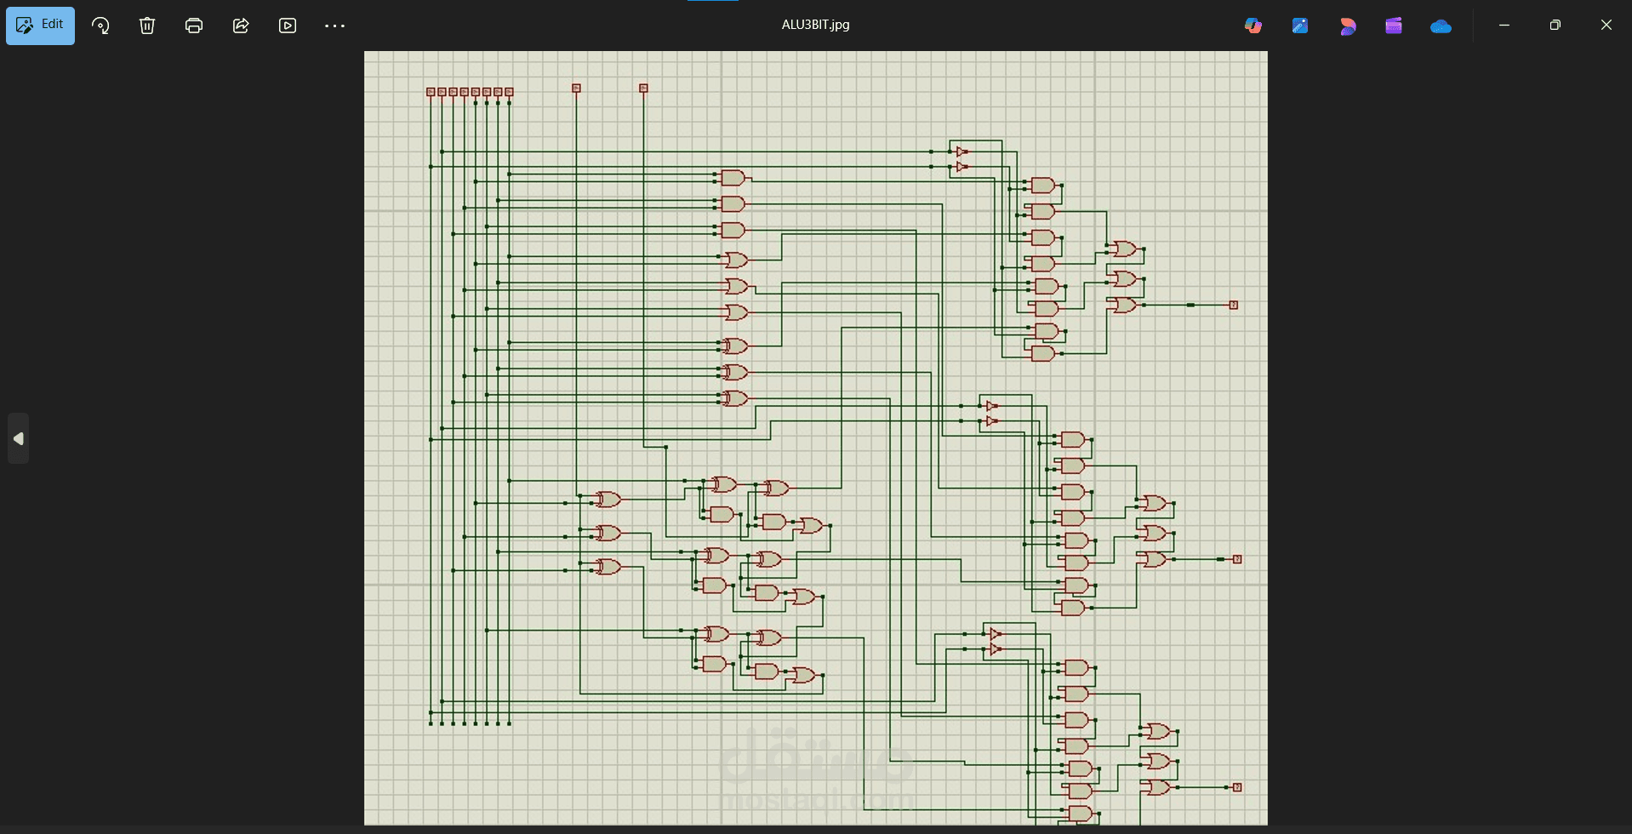Start the slideshow with the play icon
1632x834 pixels.
pyautogui.click(x=288, y=26)
